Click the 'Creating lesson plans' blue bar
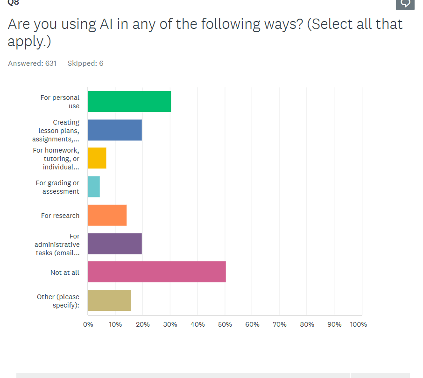Viewport: 423px width, 378px height. point(114,130)
